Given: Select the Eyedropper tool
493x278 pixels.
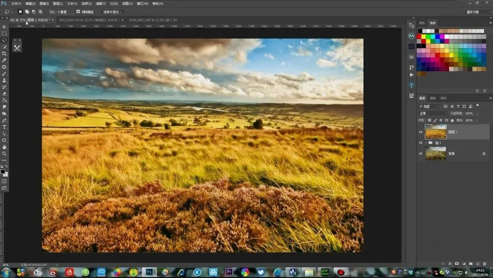Looking at the screenshot, I should pos(4,60).
